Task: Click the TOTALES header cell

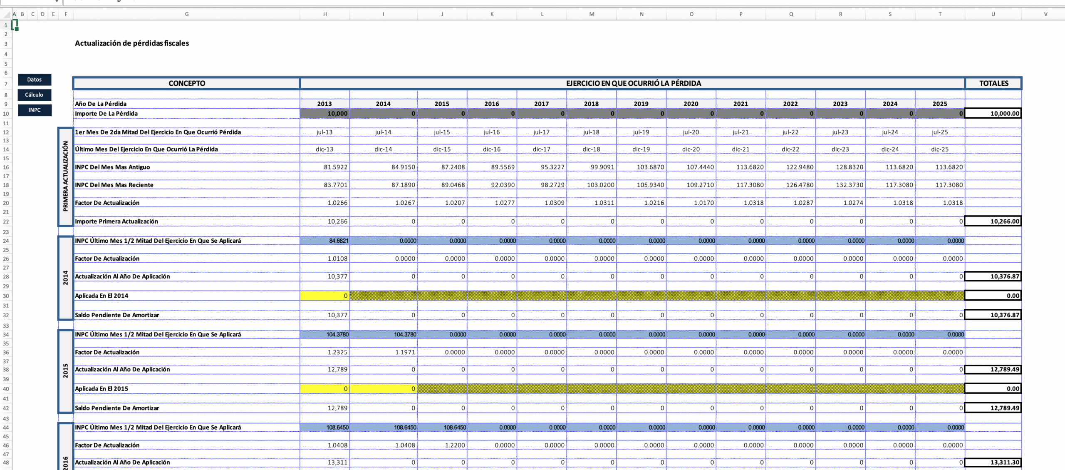Action: pyautogui.click(x=993, y=83)
